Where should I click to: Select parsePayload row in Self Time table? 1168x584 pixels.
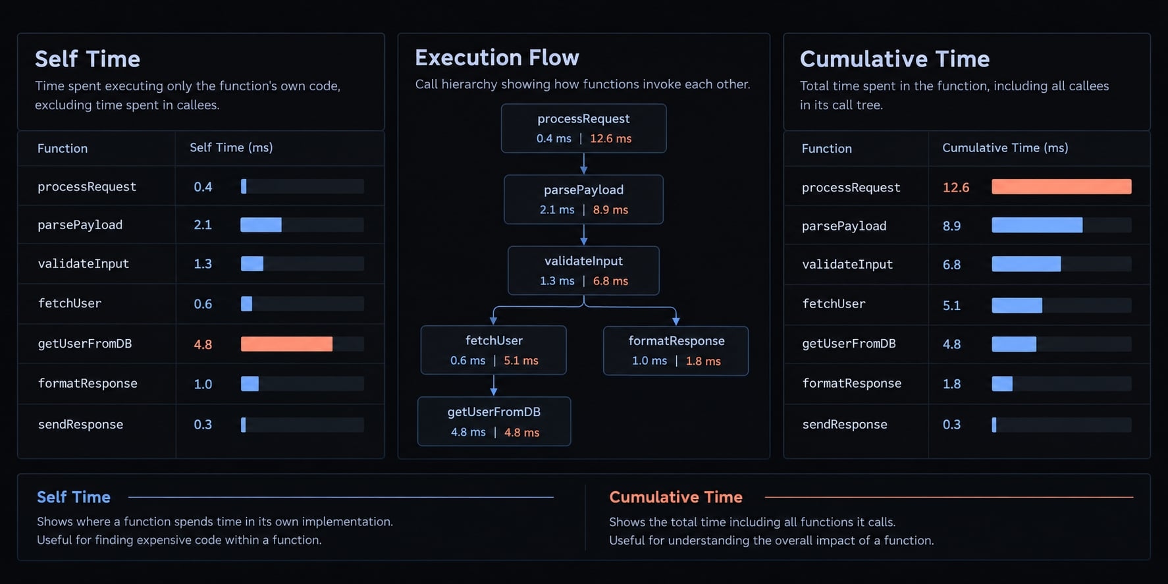201,225
